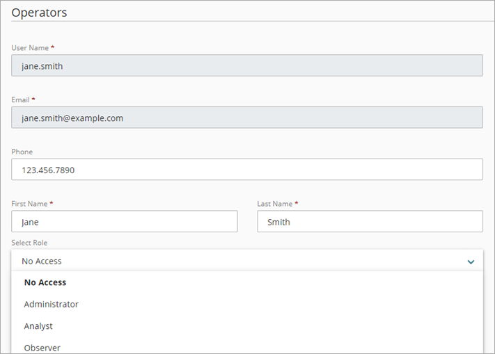Click the User Name field with jane.smith
The image size is (495, 354).
(x=247, y=66)
